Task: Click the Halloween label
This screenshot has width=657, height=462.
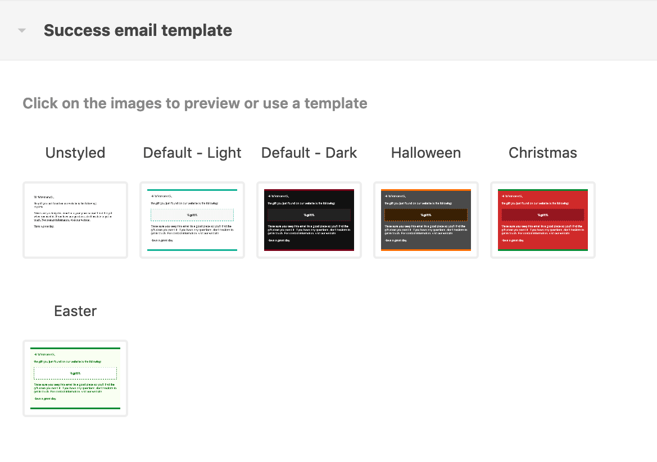Action: [x=425, y=153]
